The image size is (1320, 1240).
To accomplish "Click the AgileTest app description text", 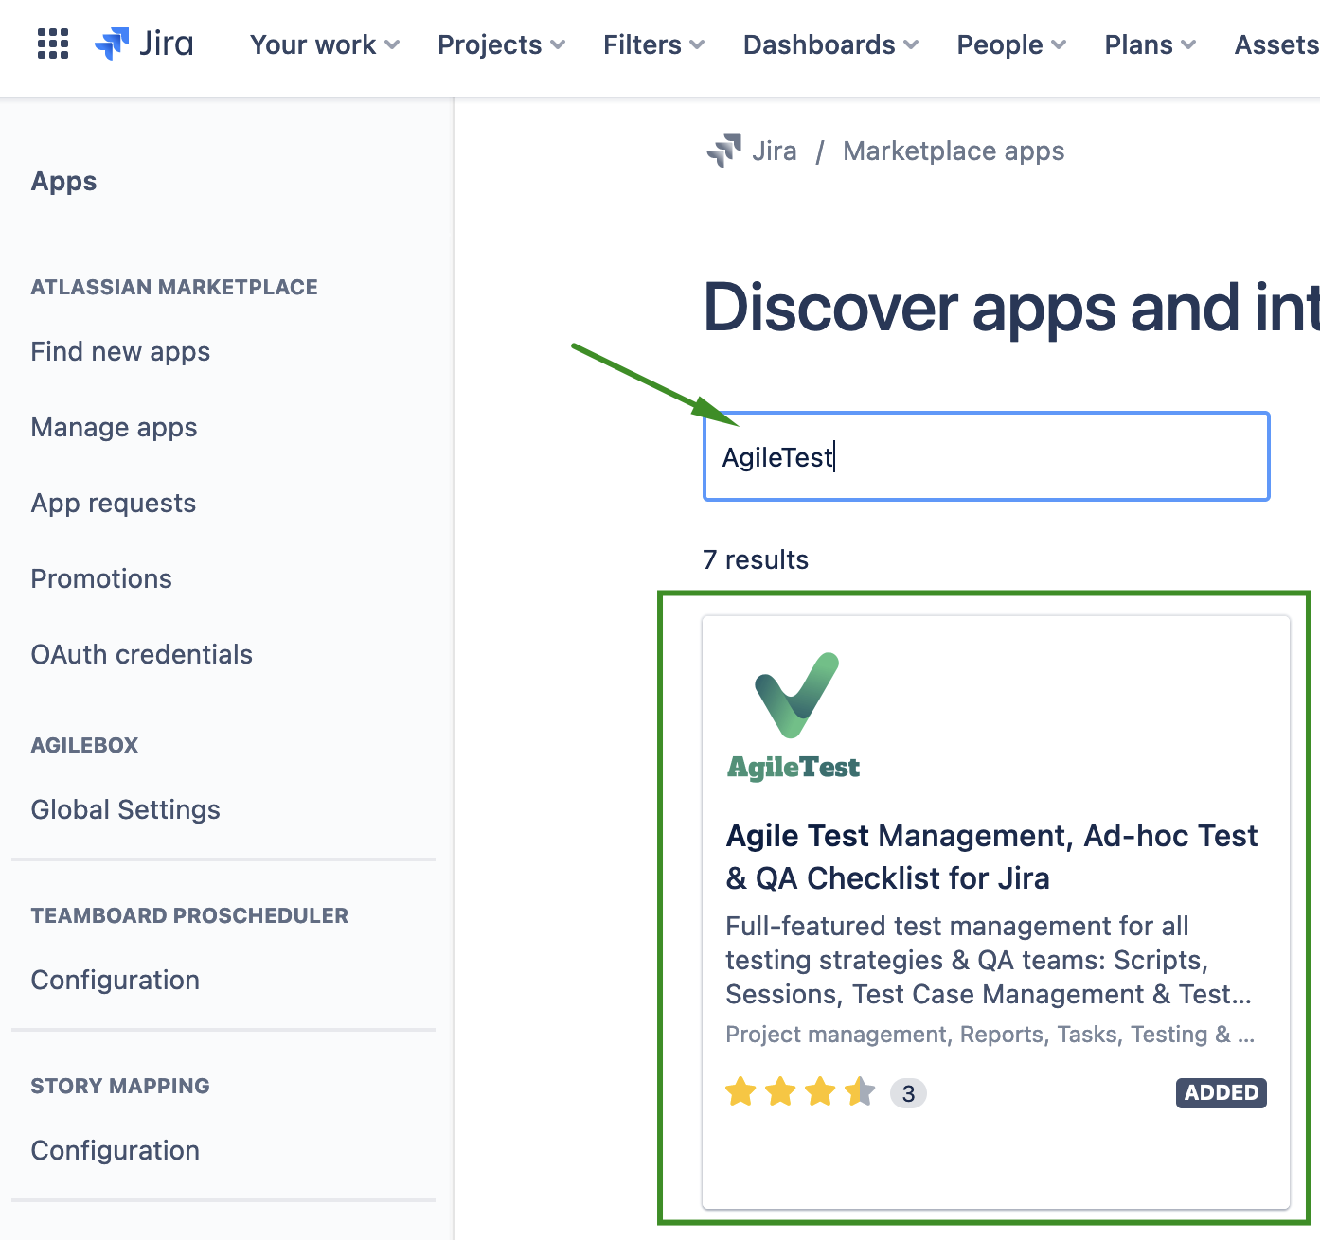I will [x=989, y=960].
